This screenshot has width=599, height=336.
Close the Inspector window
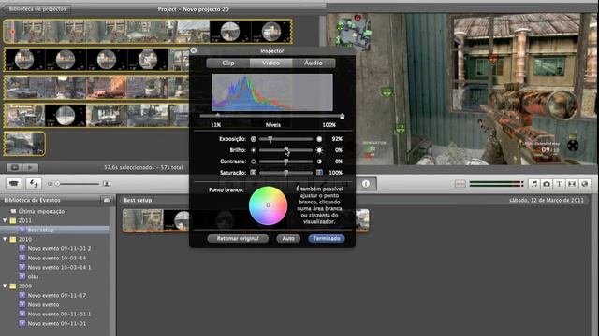194,50
